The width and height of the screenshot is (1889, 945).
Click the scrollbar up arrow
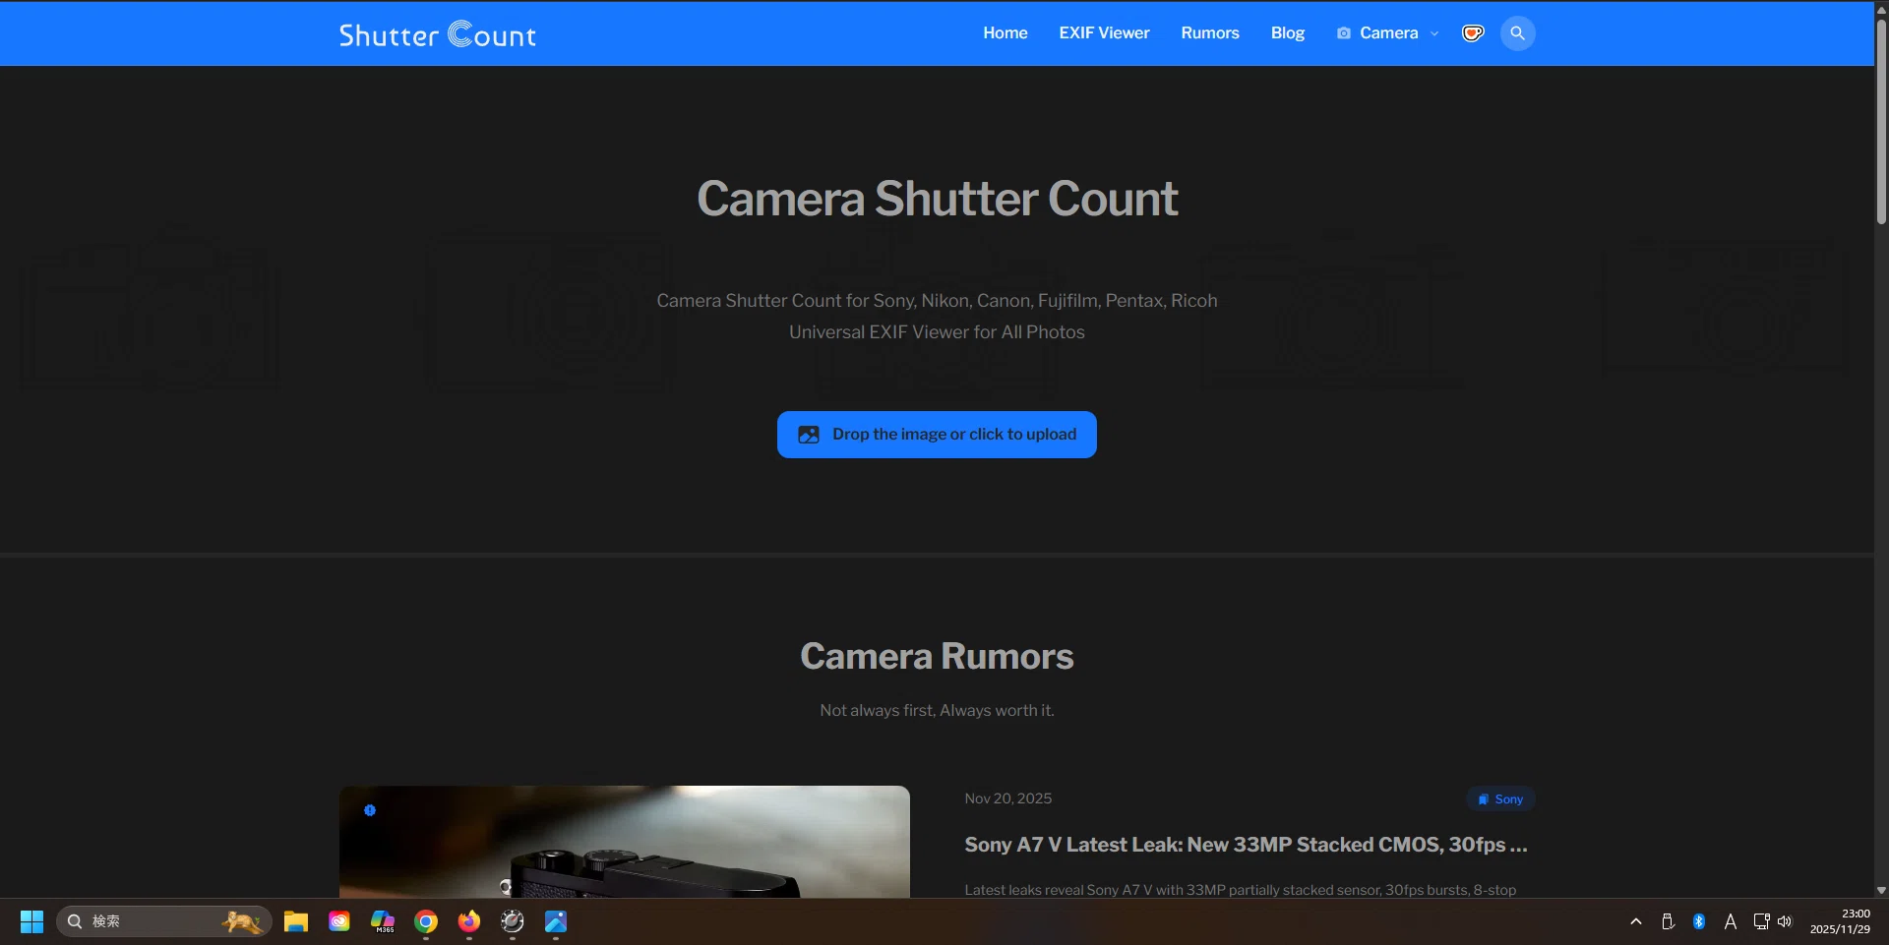[x=1881, y=9]
